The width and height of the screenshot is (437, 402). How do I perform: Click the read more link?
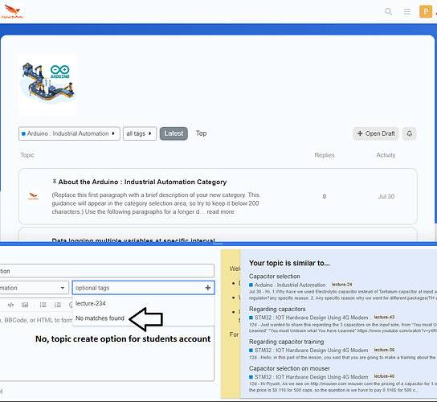point(220,211)
